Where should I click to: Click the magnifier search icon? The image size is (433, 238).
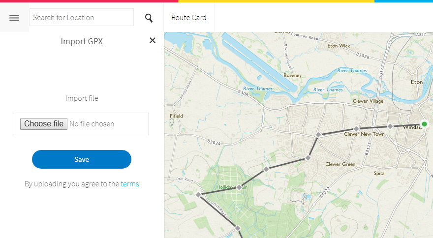(149, 18)
